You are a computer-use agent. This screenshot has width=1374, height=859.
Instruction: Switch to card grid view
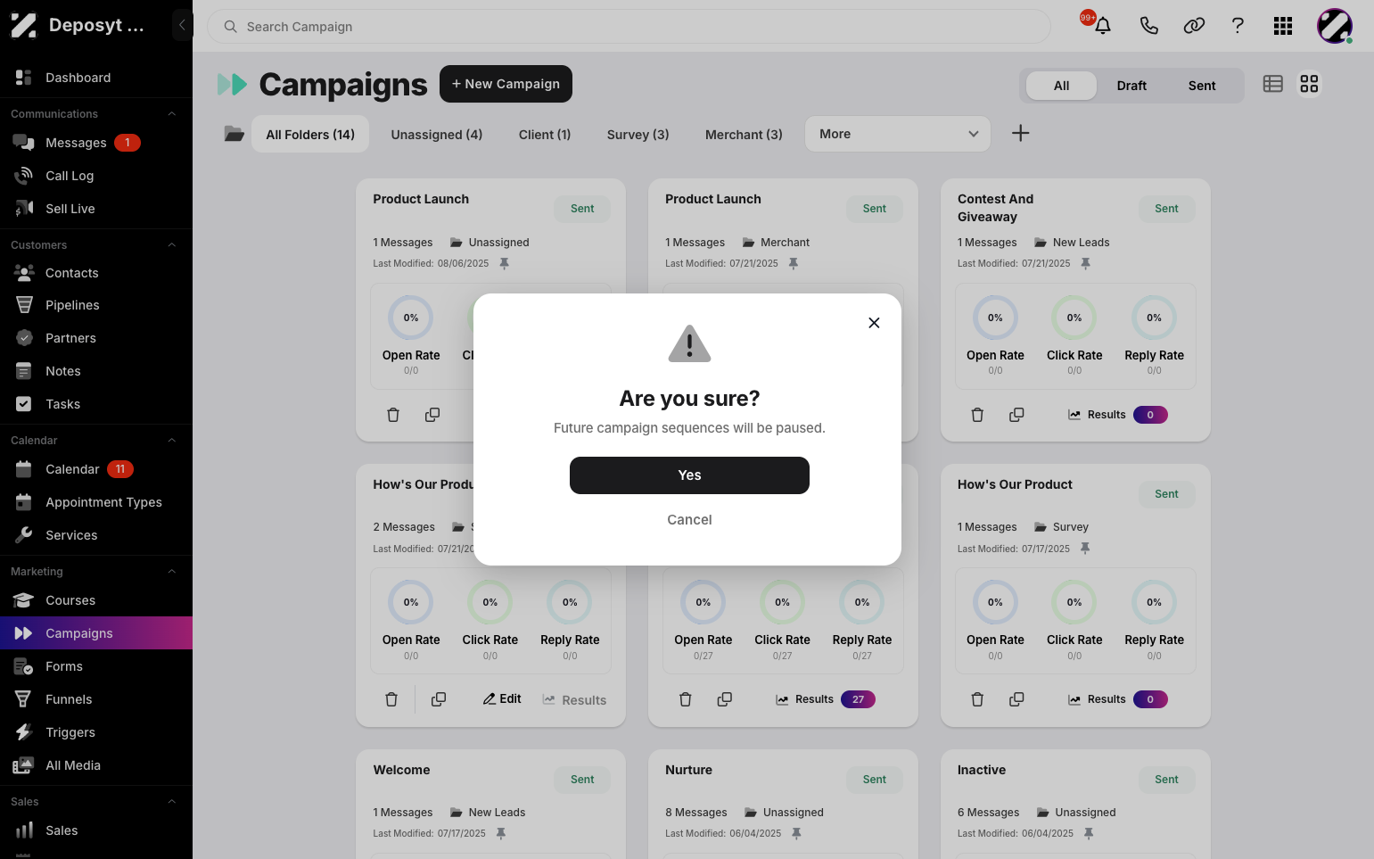coord(1309,84)
